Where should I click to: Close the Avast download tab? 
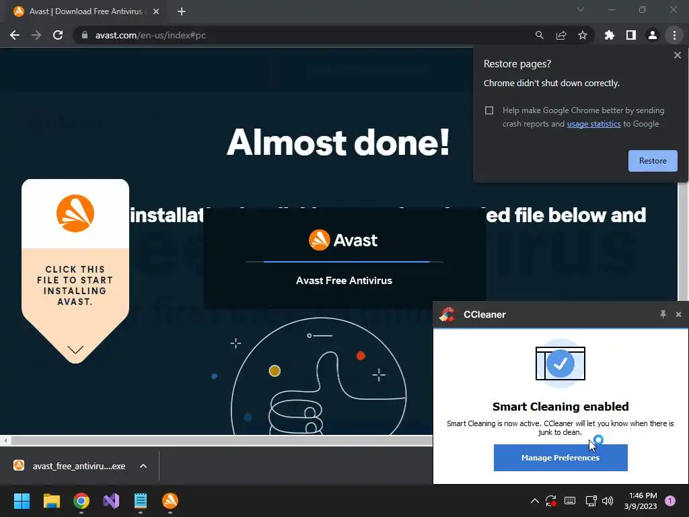point(156,11)
